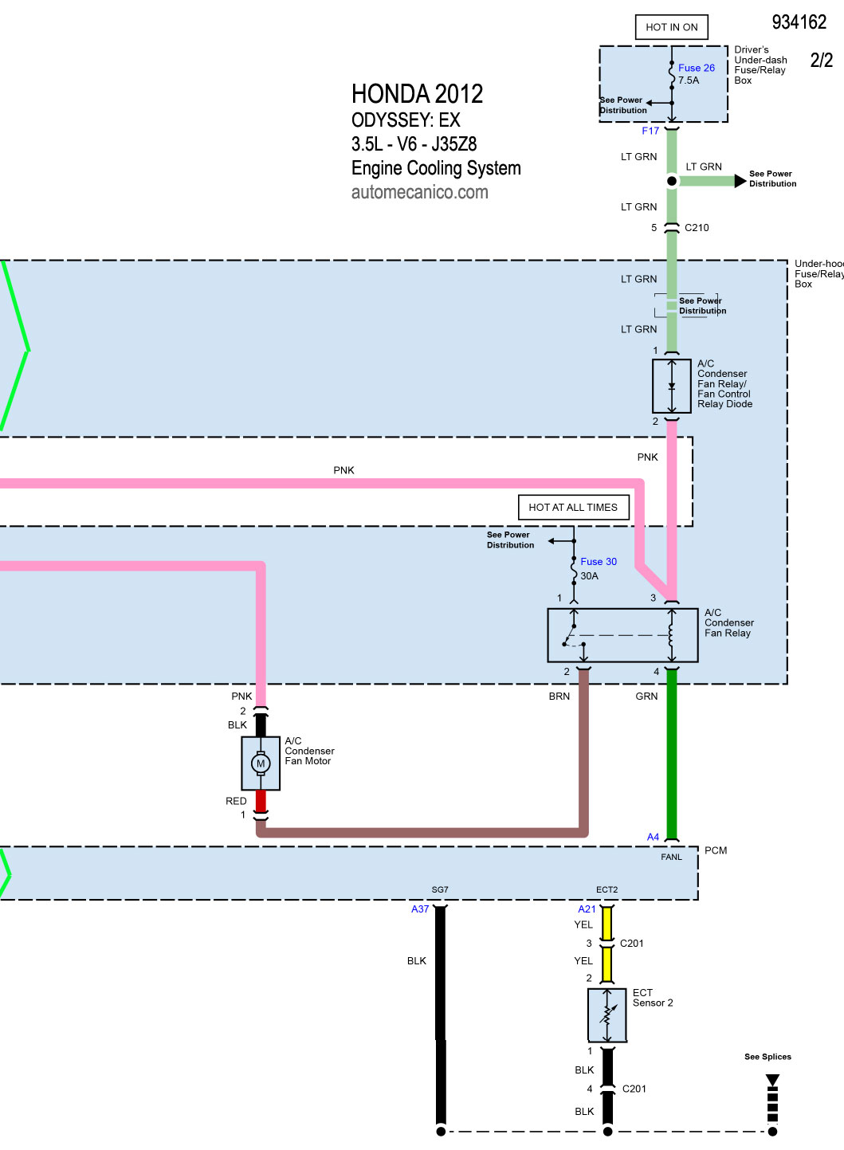Click the black wire below A37

tap(440, 1016)
